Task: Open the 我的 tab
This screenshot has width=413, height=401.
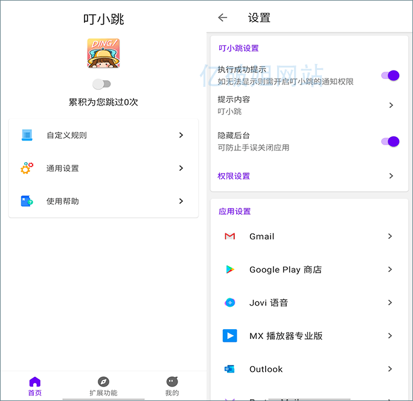Action: pyautogui.click(x=172, y=386)
